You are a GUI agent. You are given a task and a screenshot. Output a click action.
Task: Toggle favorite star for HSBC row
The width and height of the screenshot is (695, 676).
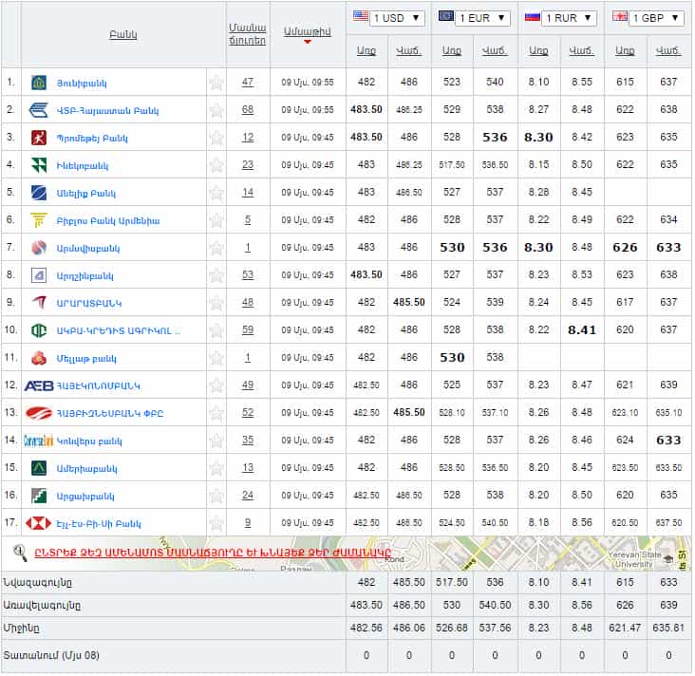tap(216, 523)
